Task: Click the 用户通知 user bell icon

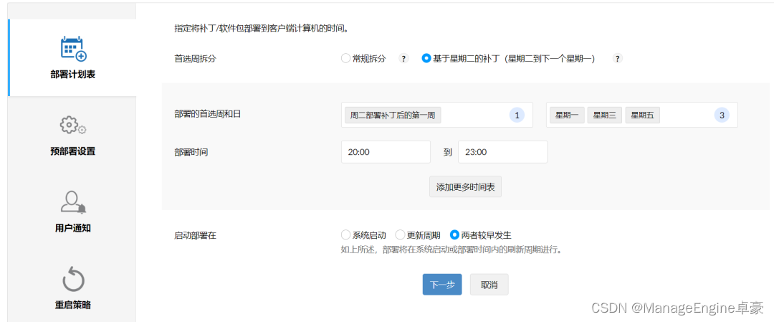Action: click(73, 202)
